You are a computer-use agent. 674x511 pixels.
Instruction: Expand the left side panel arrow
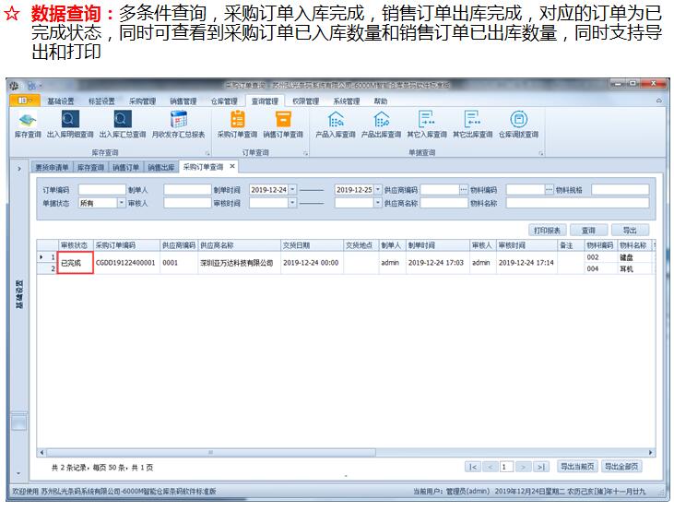19,169
